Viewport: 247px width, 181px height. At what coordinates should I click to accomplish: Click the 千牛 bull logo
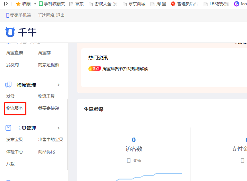[10, 32]
